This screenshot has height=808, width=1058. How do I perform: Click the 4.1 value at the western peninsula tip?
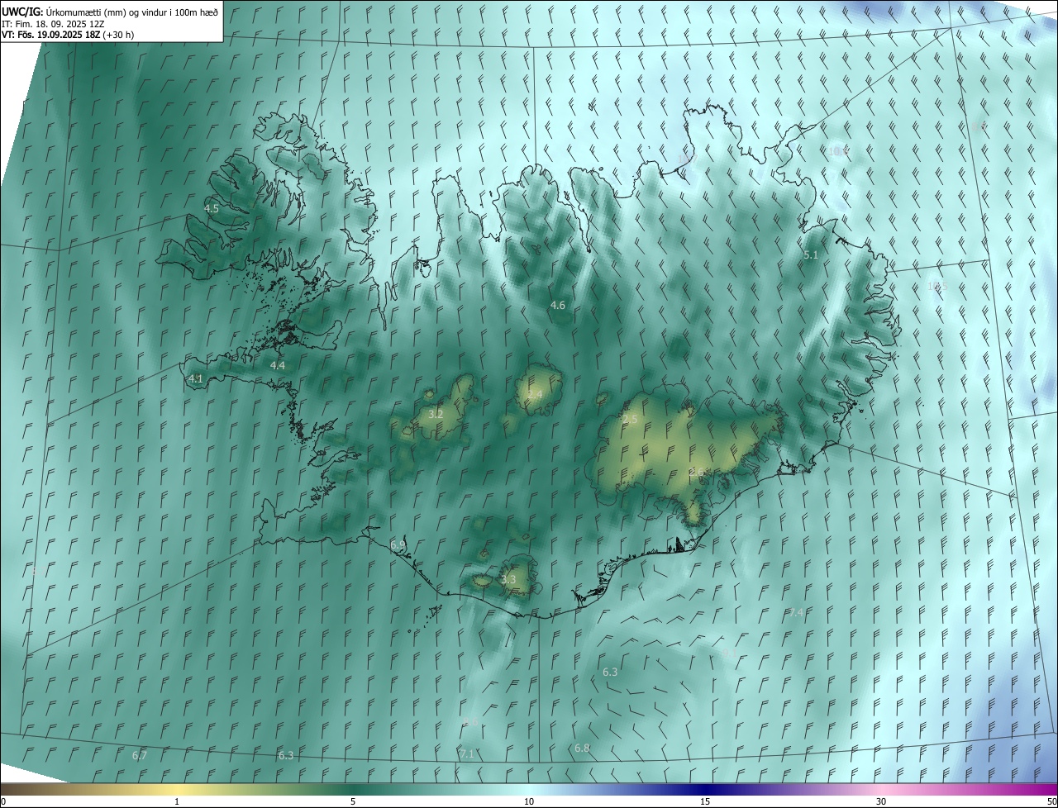click(x=196, y=379)
